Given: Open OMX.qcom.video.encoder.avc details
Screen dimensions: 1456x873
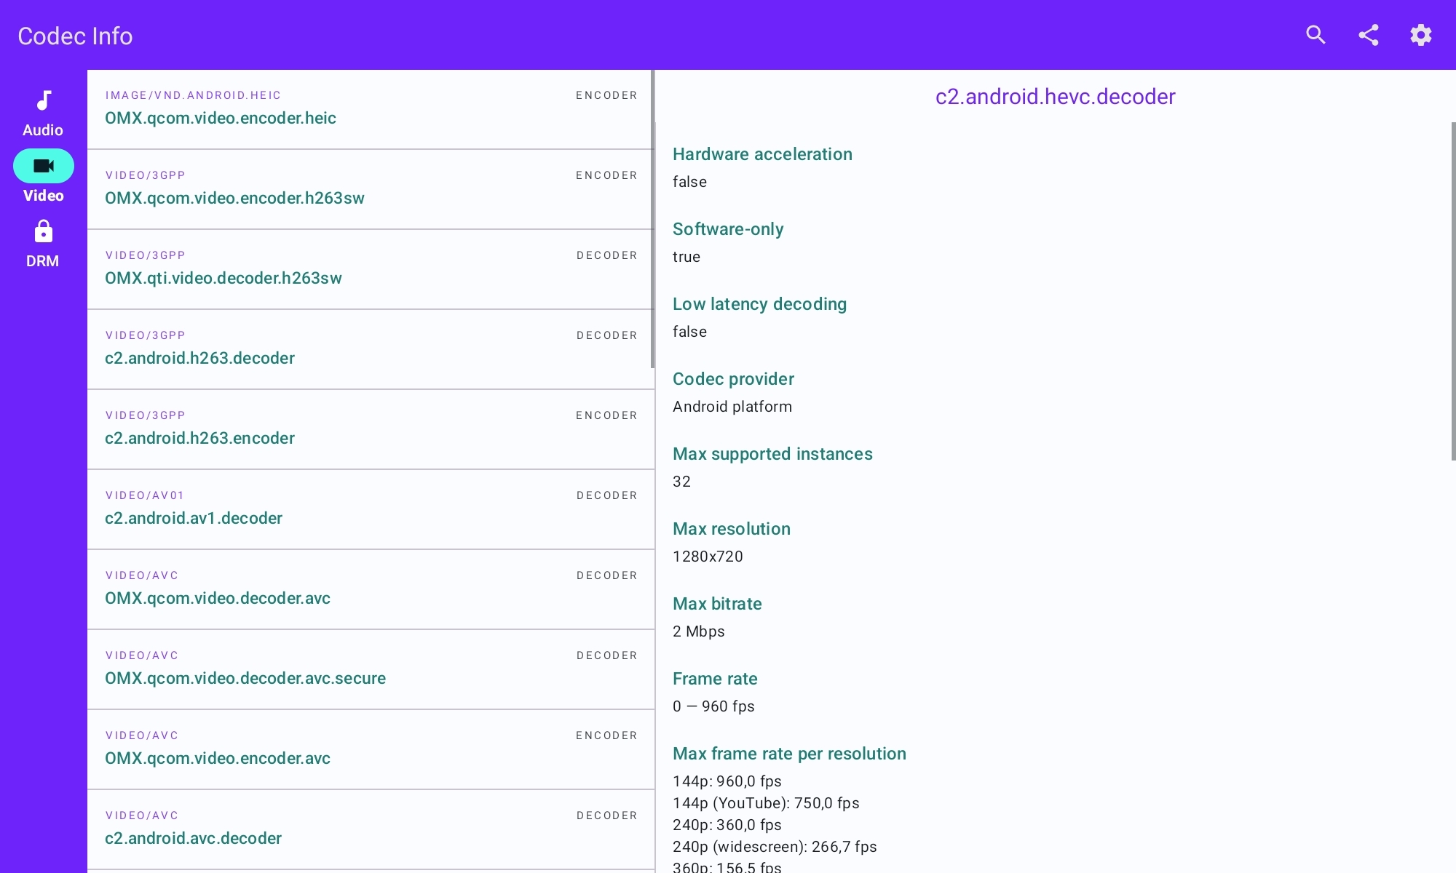Looking at the screenshot, I should [371, 749].
